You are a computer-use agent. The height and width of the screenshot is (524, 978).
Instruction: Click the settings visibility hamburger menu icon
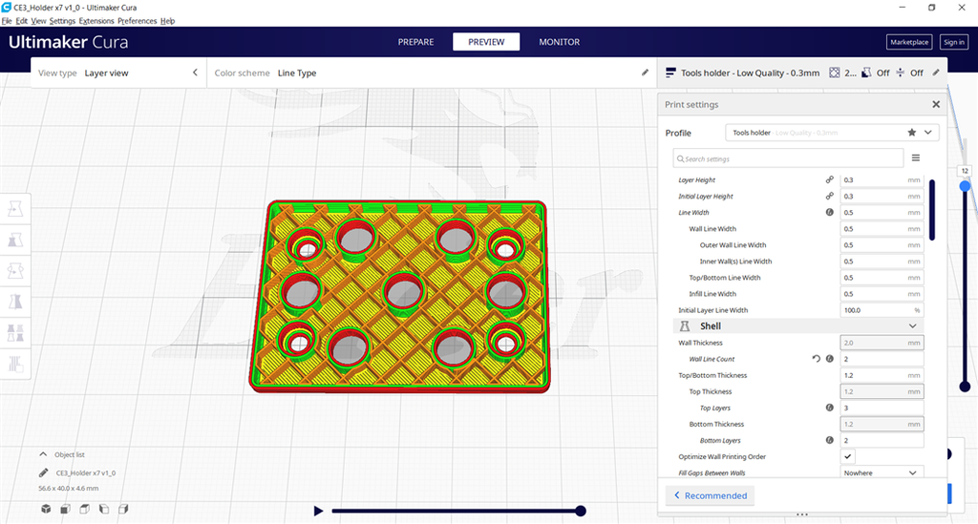coord(915,158)
